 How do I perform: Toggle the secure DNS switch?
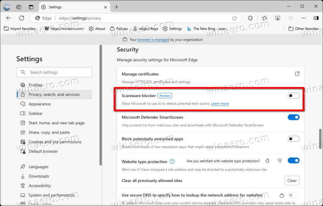coord(293,195)
